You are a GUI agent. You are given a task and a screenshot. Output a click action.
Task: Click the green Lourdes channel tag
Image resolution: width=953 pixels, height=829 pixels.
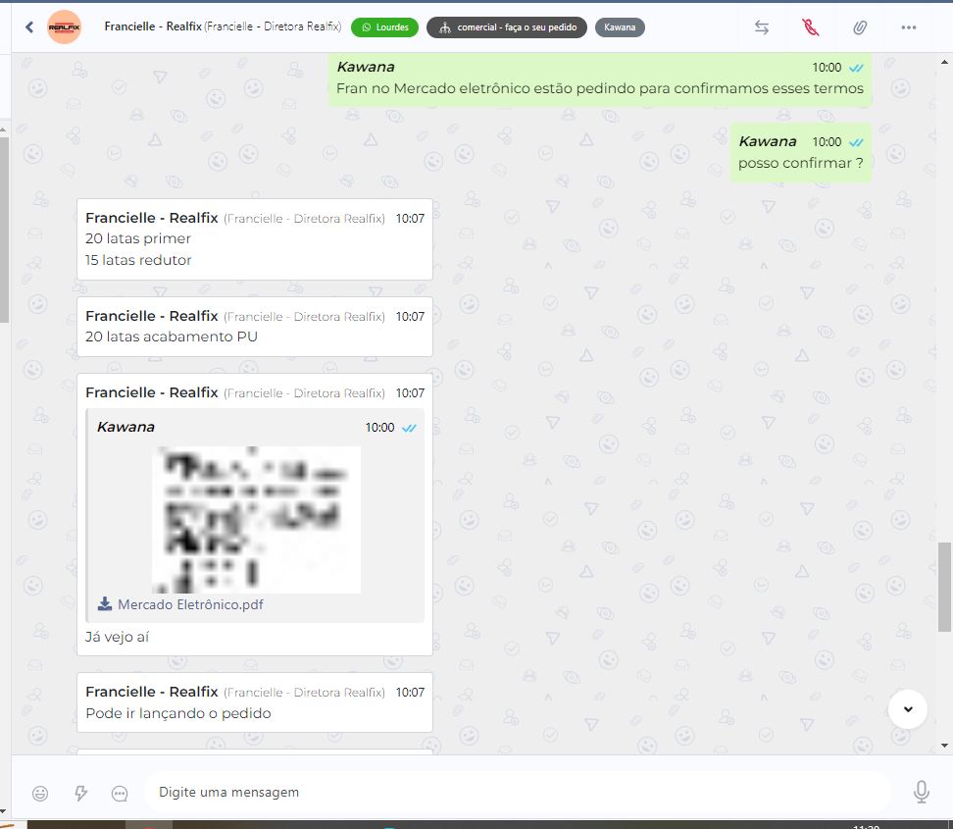(x=385, y=27)
